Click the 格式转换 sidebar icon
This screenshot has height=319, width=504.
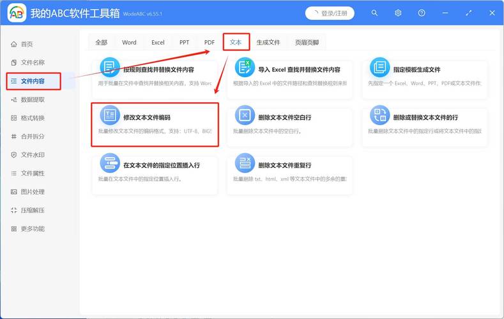point(14,118)
